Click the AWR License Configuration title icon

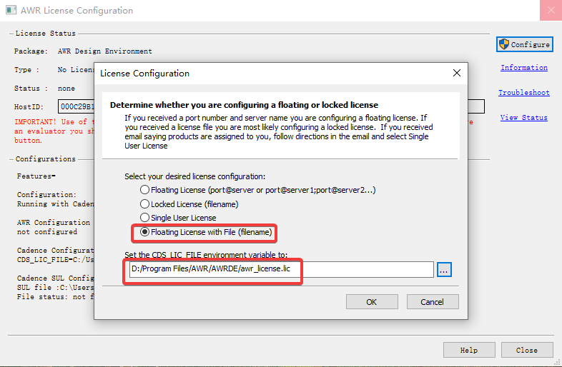point(11,10)
